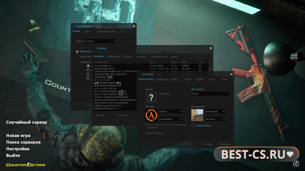Select the server row G O L D E N - E R A
305x171 pixels.
(115, 88)
